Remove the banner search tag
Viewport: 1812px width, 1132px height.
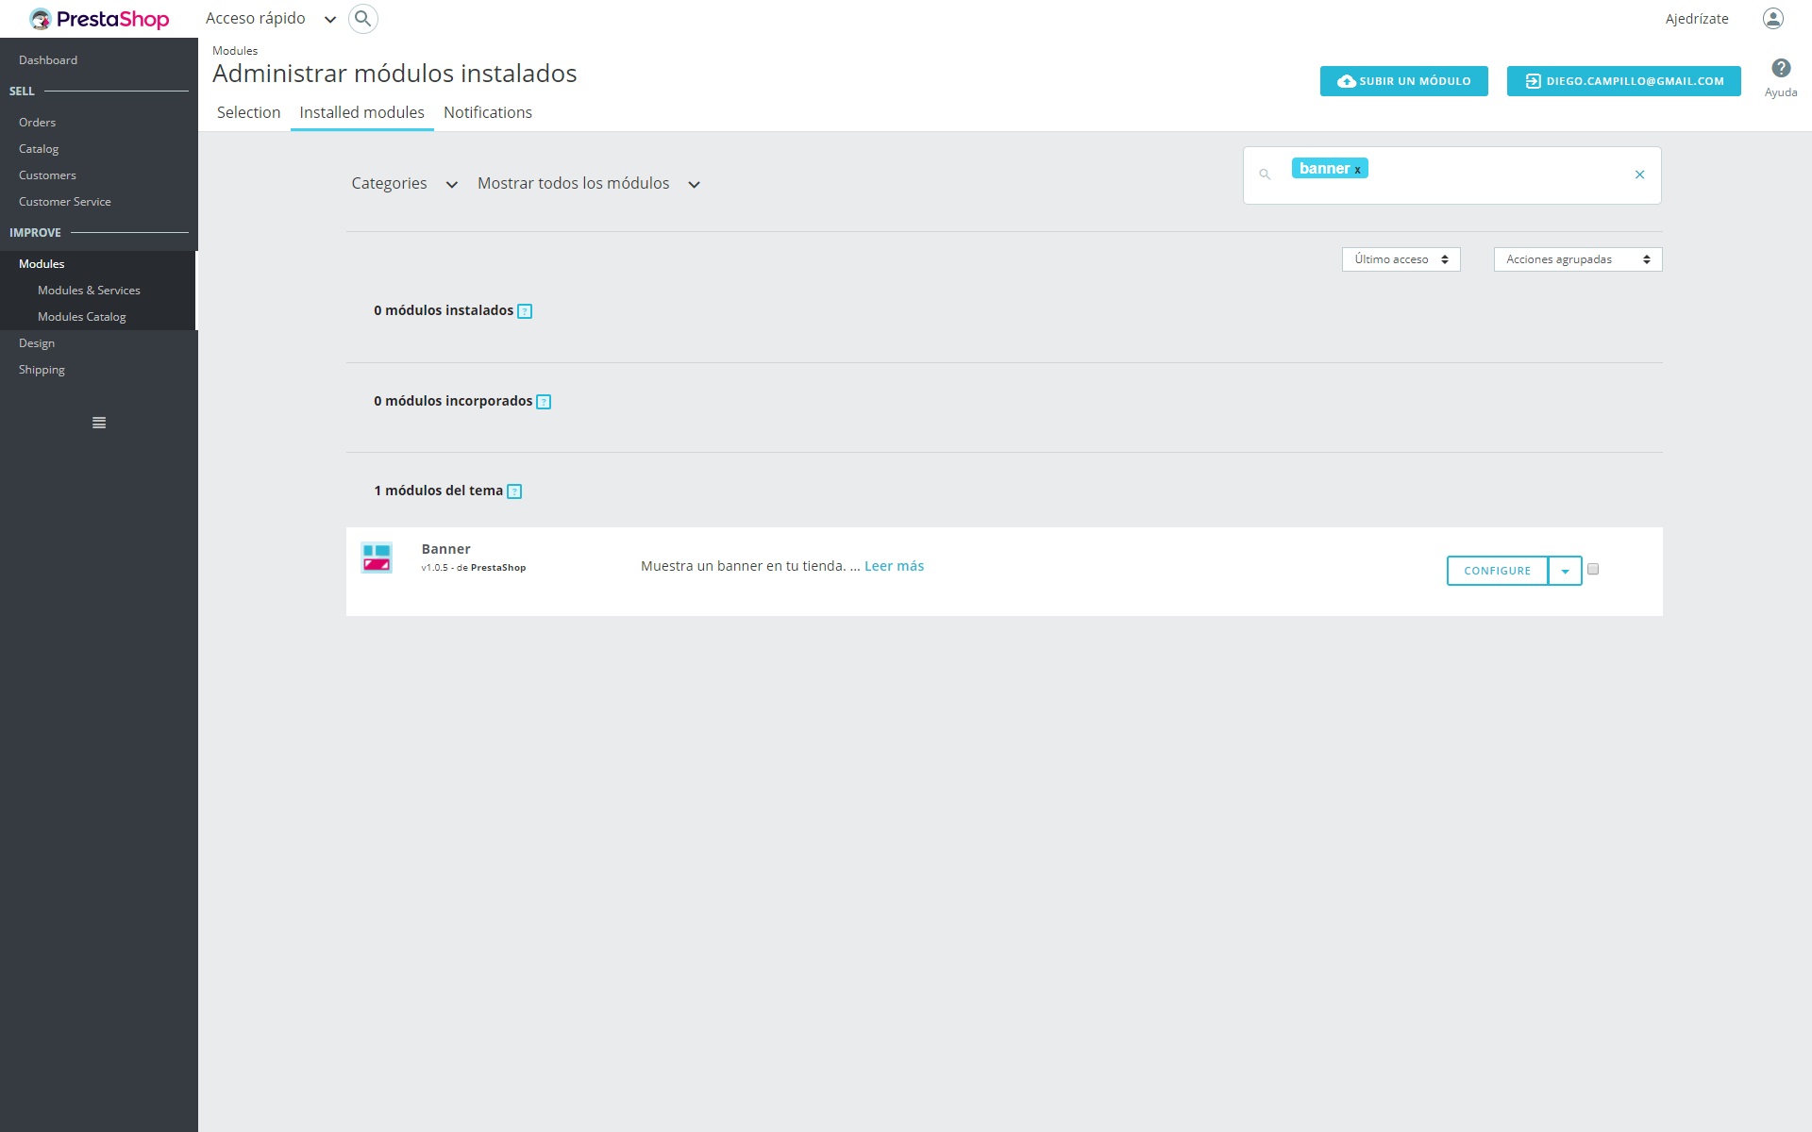1358,170
